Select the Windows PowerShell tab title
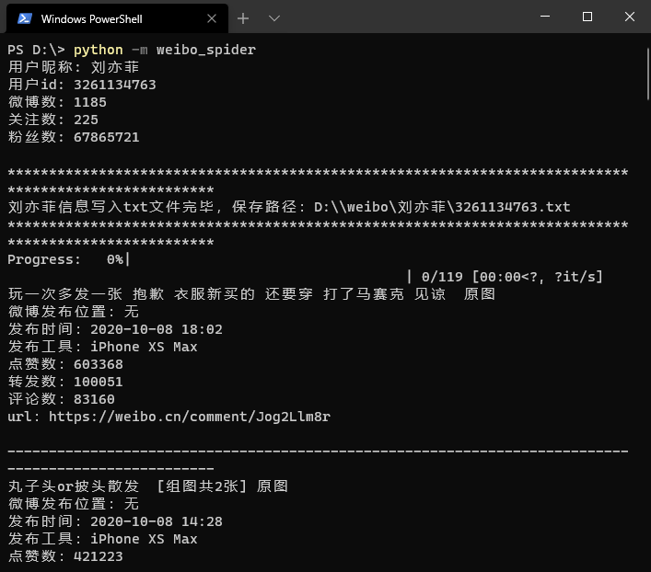This screenshot has height=572, width=651. tap(92, 18)
